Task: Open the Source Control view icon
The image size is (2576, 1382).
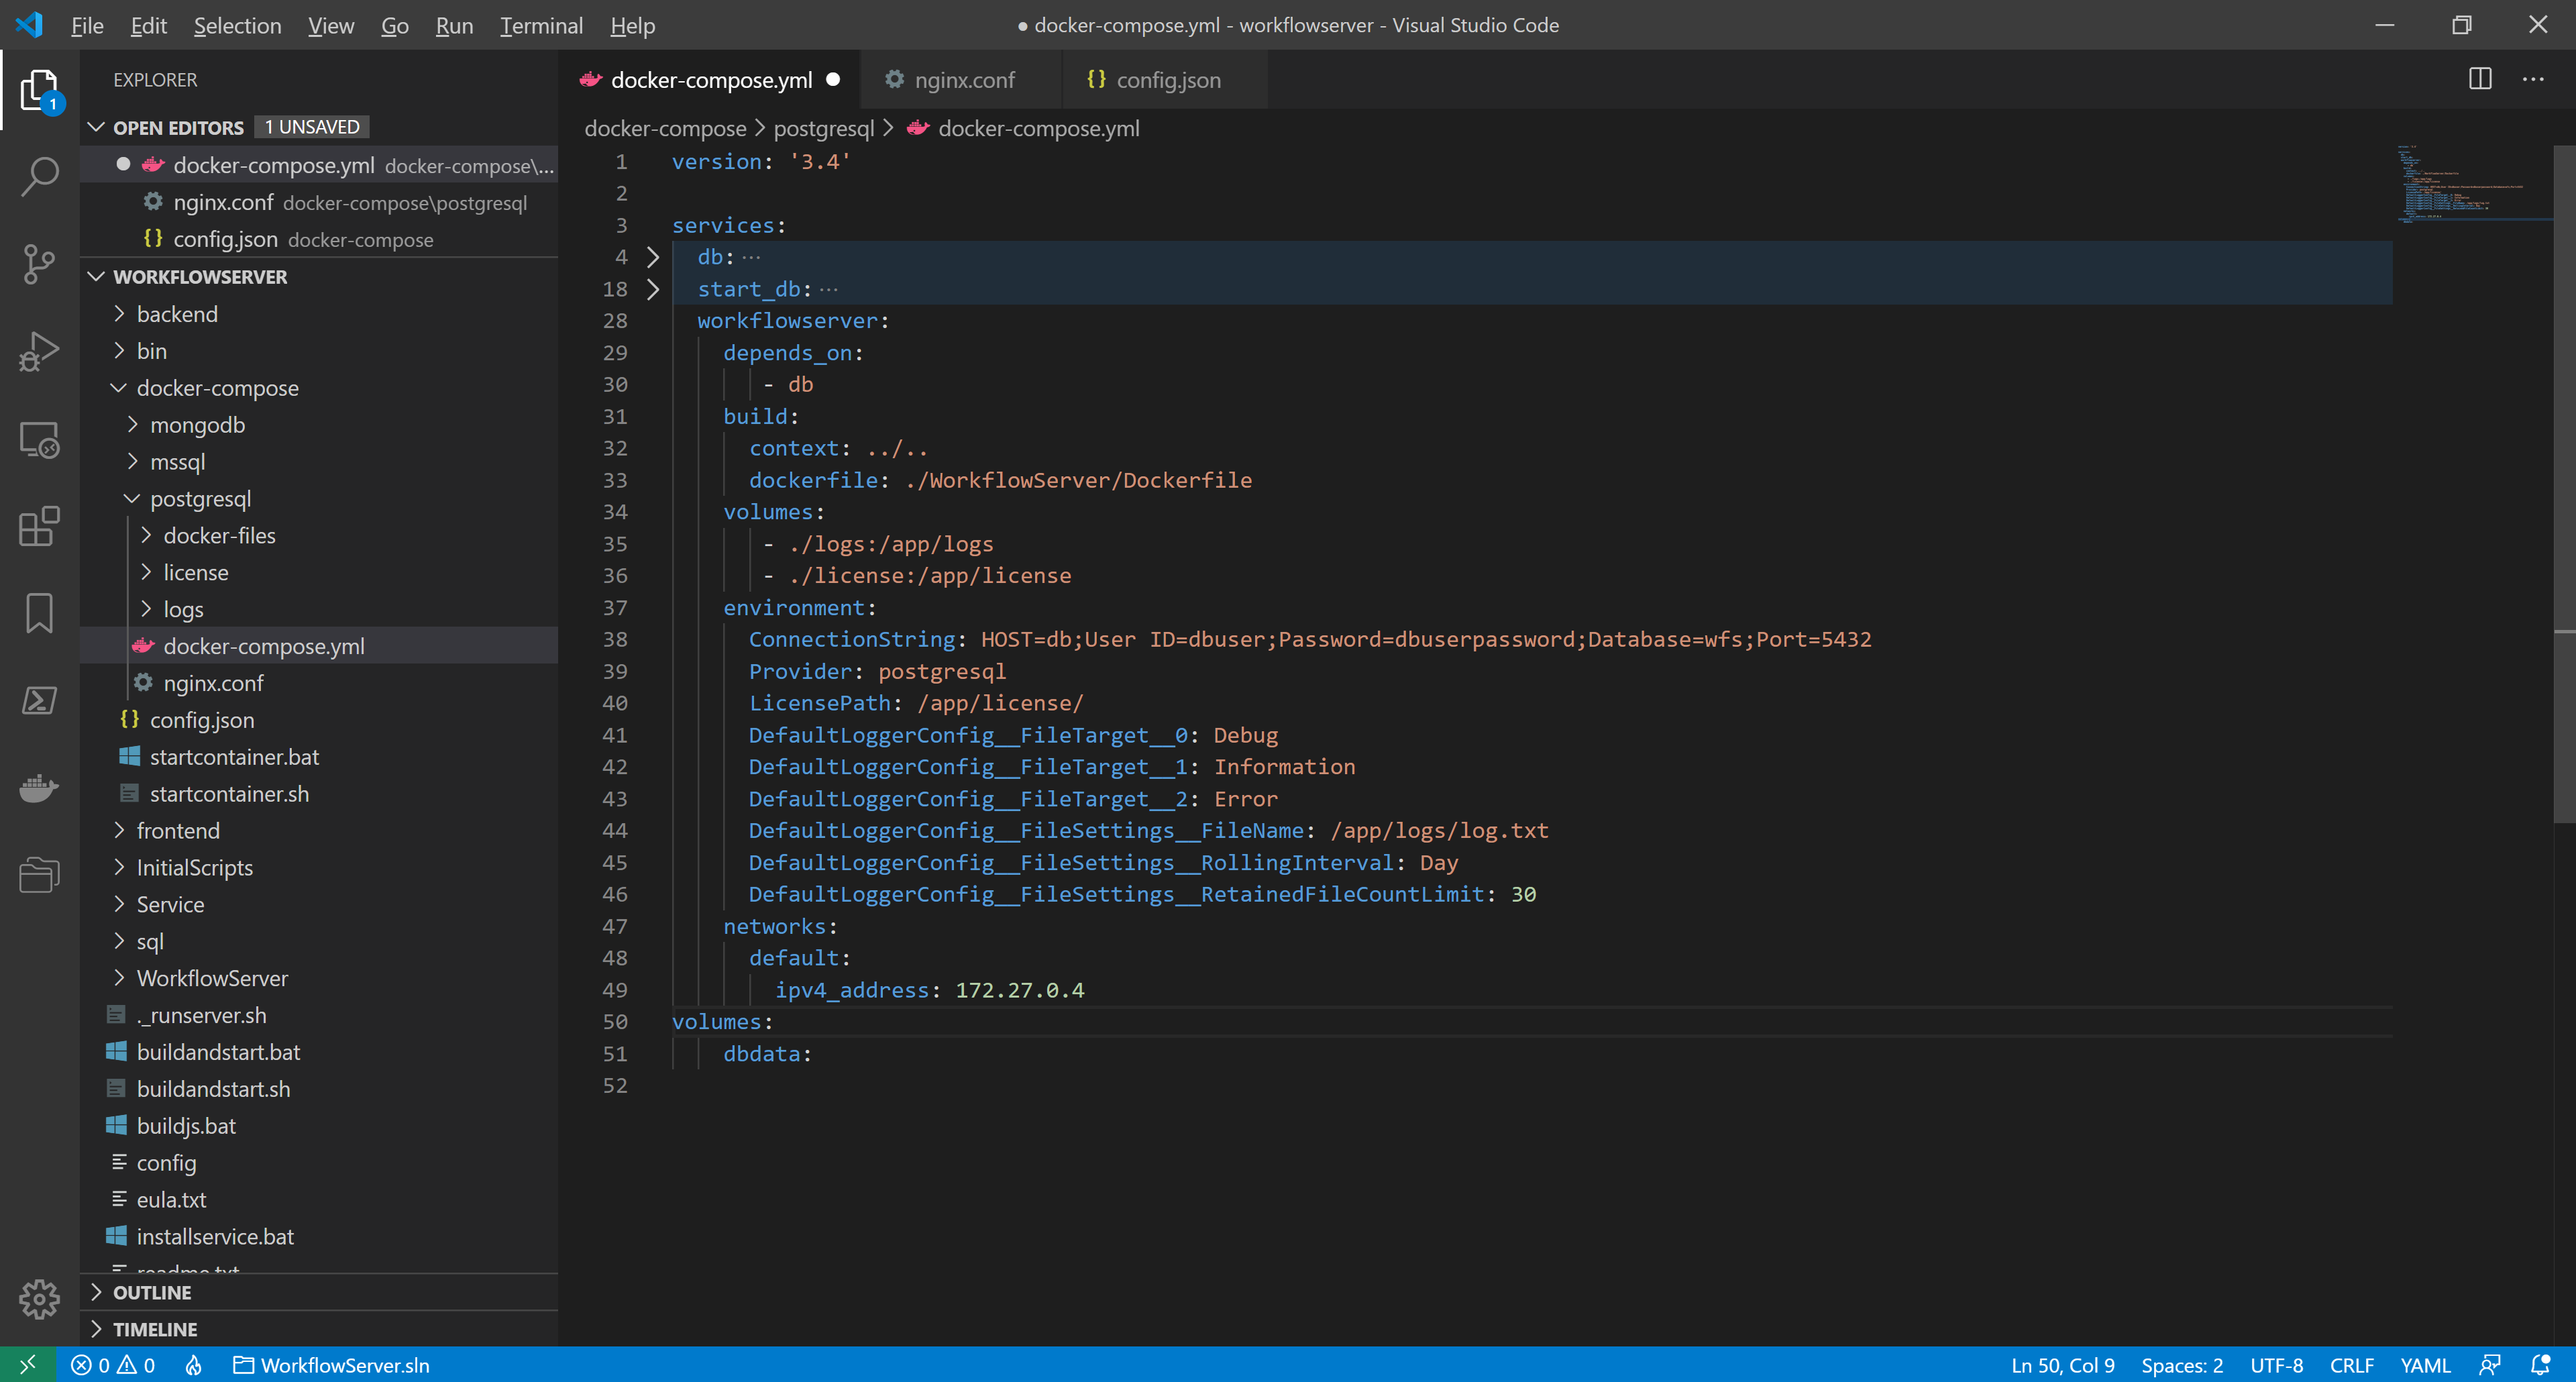Action: click(39, 264)
